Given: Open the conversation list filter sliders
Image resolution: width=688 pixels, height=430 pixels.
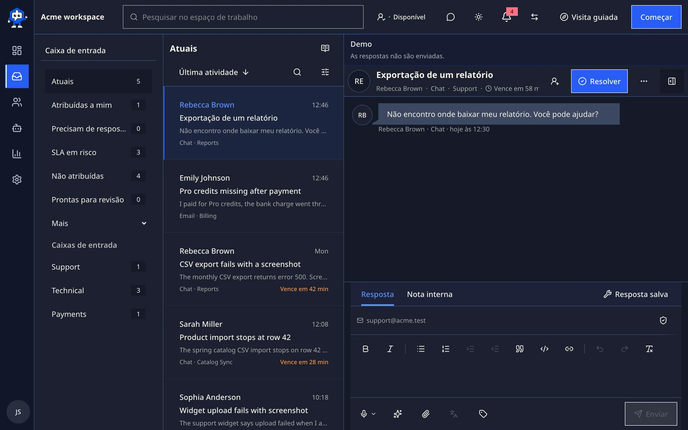Looking at the screenshot, I should click(x=325, y=72).
